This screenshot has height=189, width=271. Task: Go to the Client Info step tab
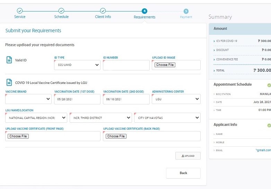click(x=103, y=17)
